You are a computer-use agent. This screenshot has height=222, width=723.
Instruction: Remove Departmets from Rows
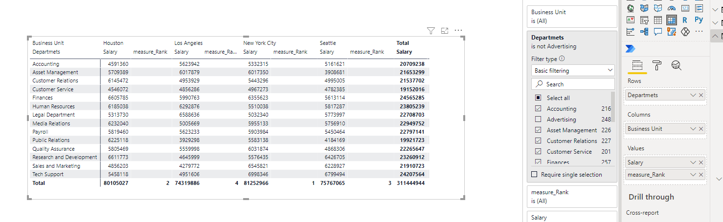click(701, 95)
